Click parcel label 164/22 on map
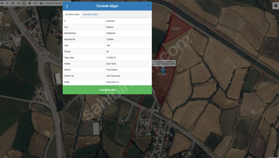The width and height of the screenshot is (279, 158). click(x=176, y=47)
